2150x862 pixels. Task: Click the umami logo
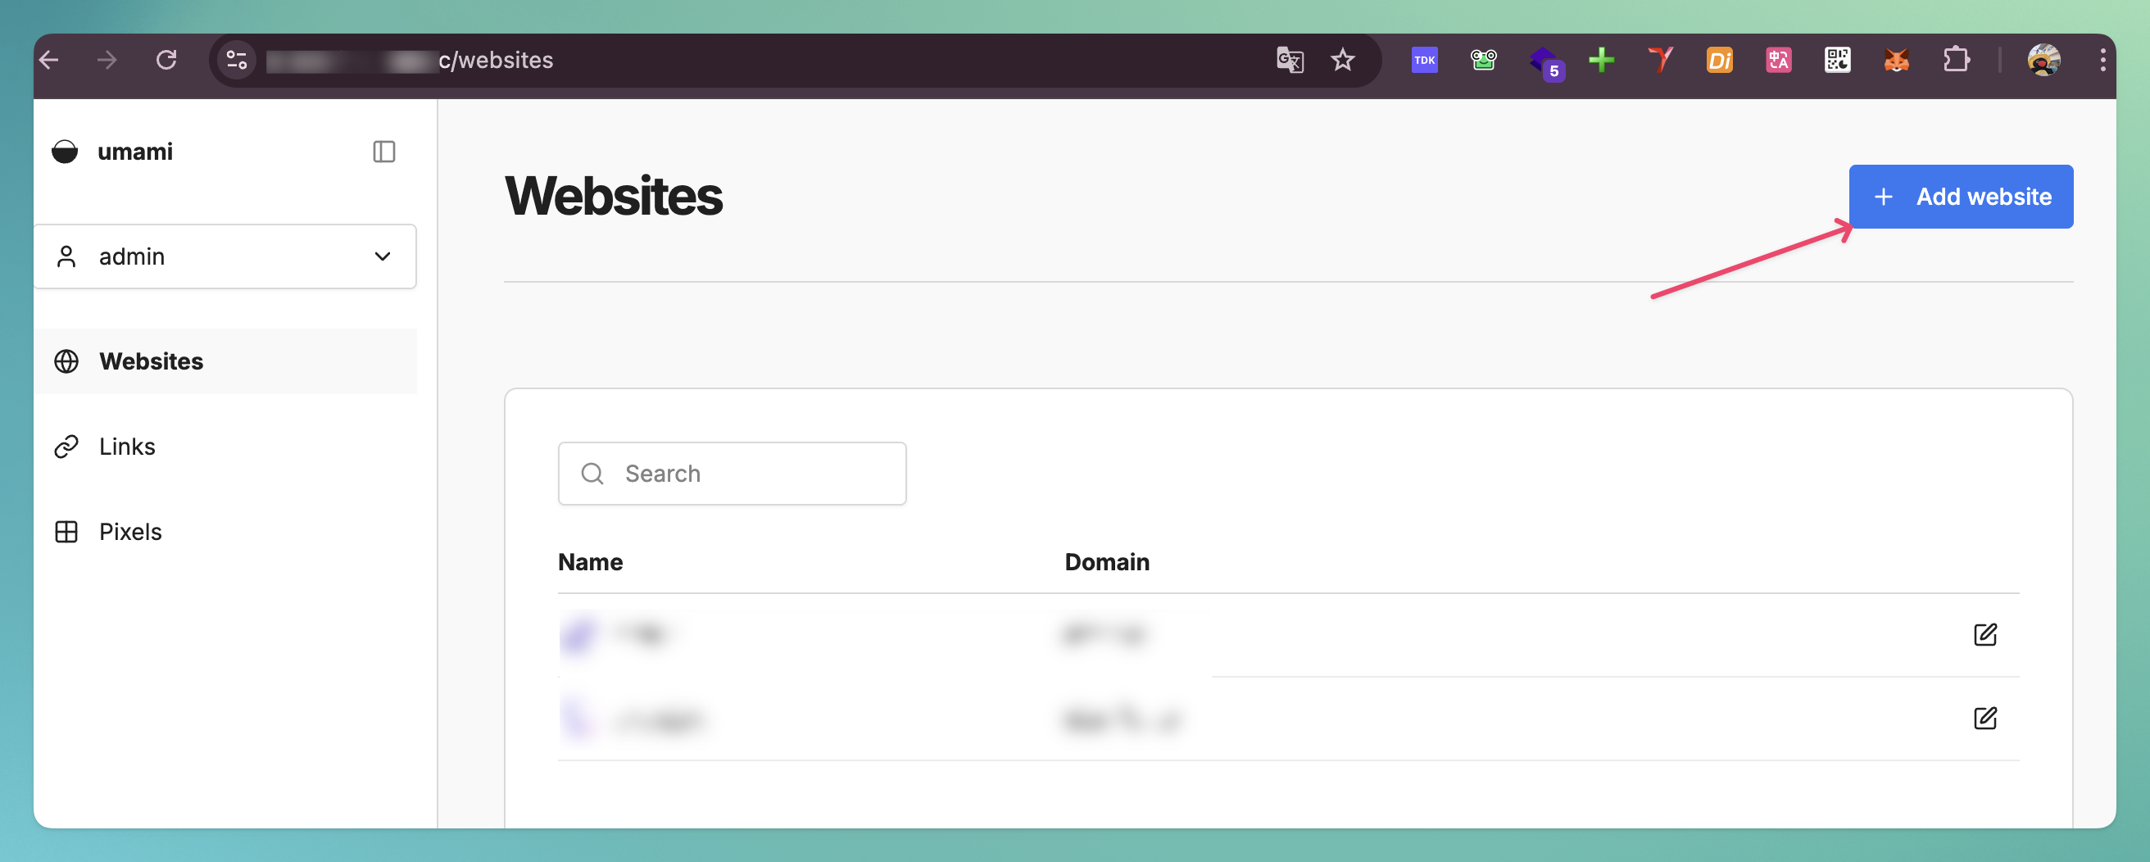click(65, 152)
